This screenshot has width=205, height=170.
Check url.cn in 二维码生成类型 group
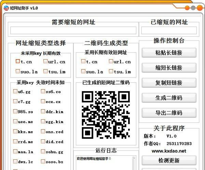111,61
